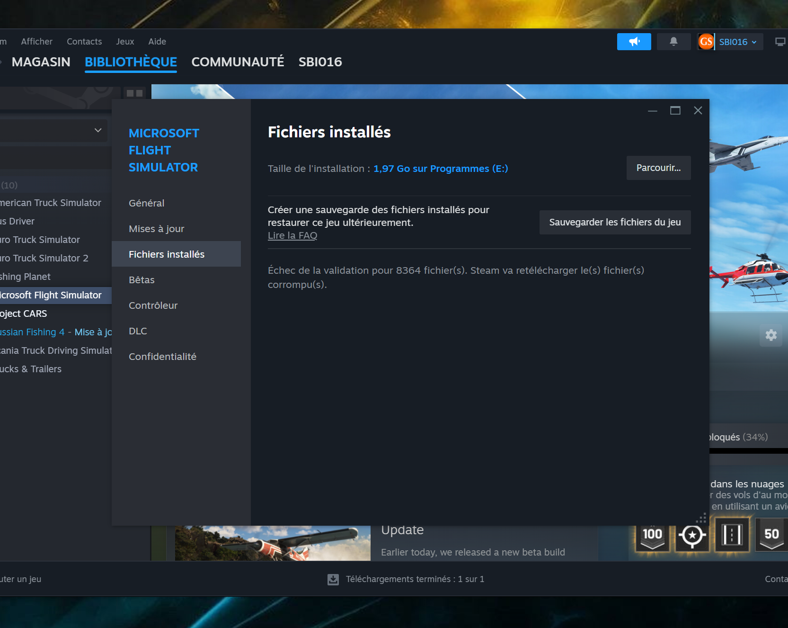Screen dimensions: 788x628
Task: Select Trucks & Trailers in library
Action: (31, 369)
